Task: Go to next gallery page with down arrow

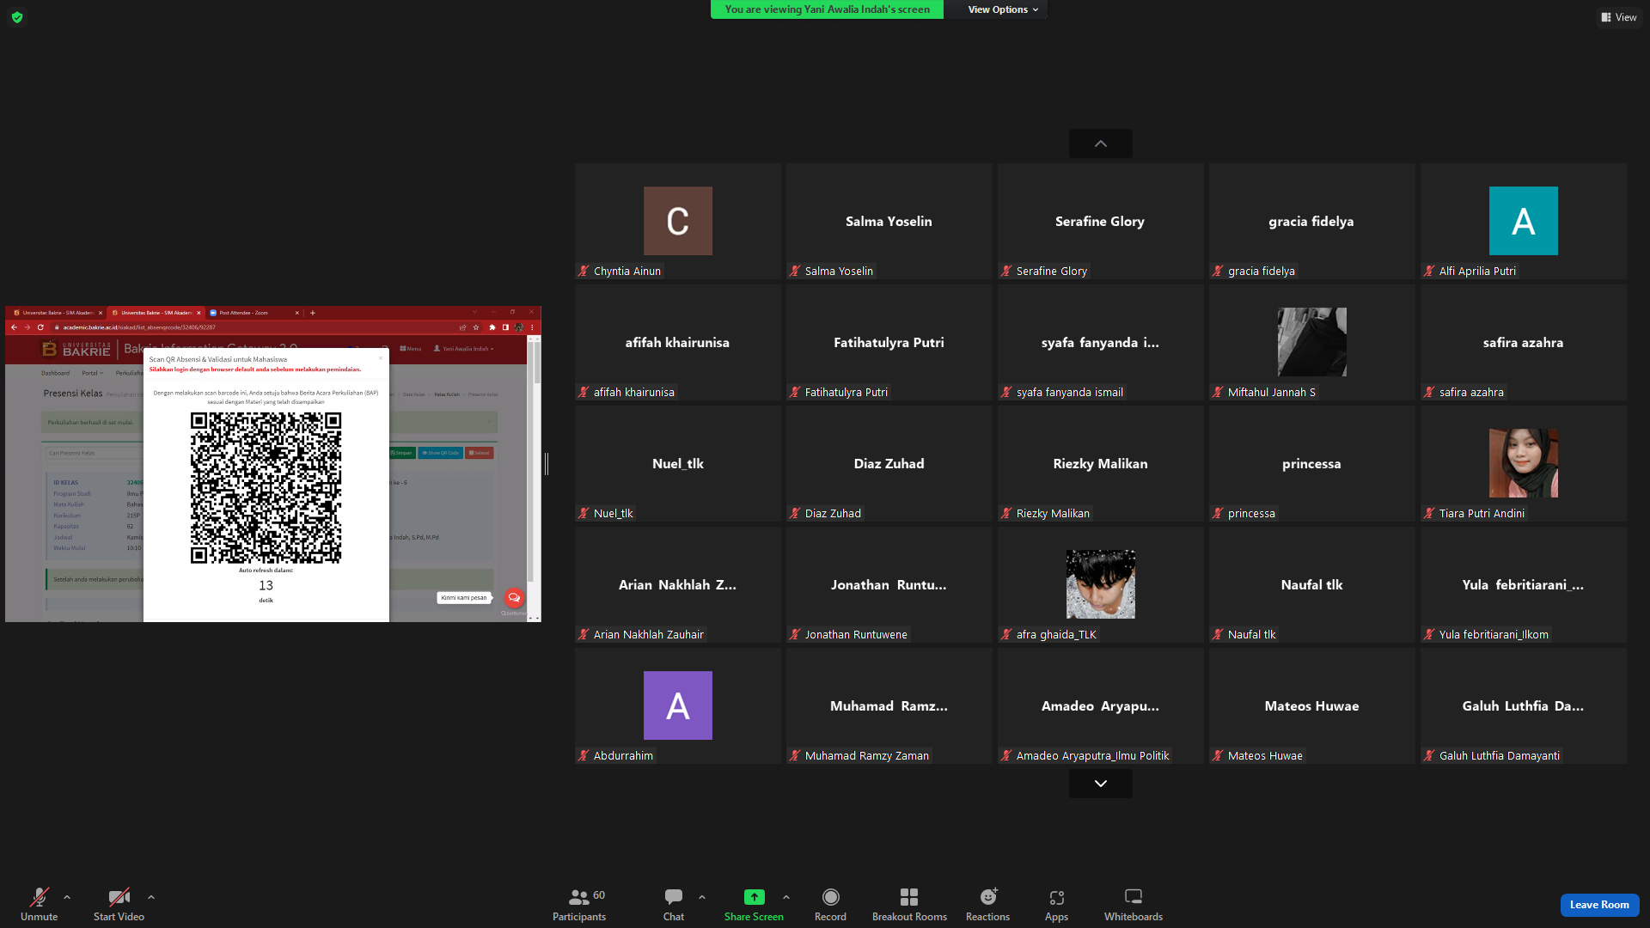Action: pos(1100,784)
